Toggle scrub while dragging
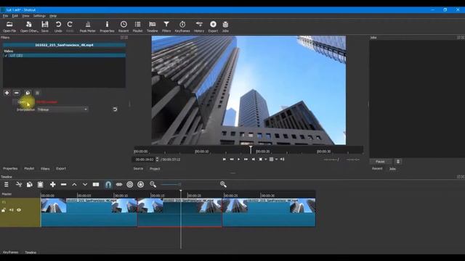Viewport: 465px width, 261px height. coord(119,184)
